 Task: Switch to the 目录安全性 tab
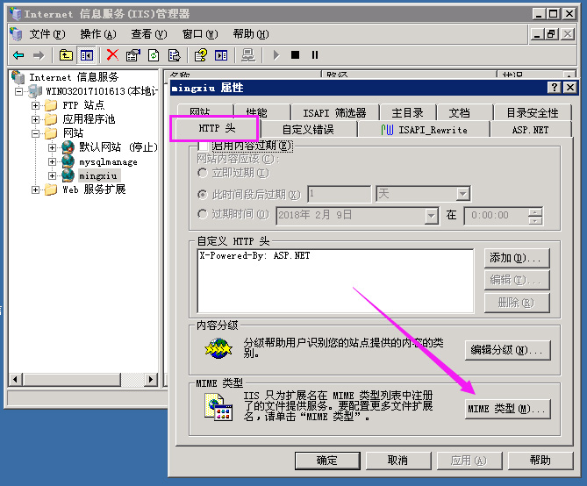coord(533,112)
